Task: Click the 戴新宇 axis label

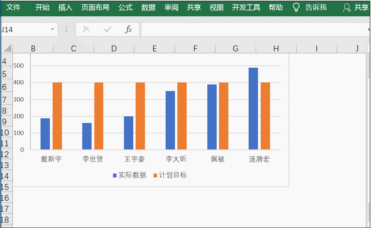Action: (x=51, y=159)
